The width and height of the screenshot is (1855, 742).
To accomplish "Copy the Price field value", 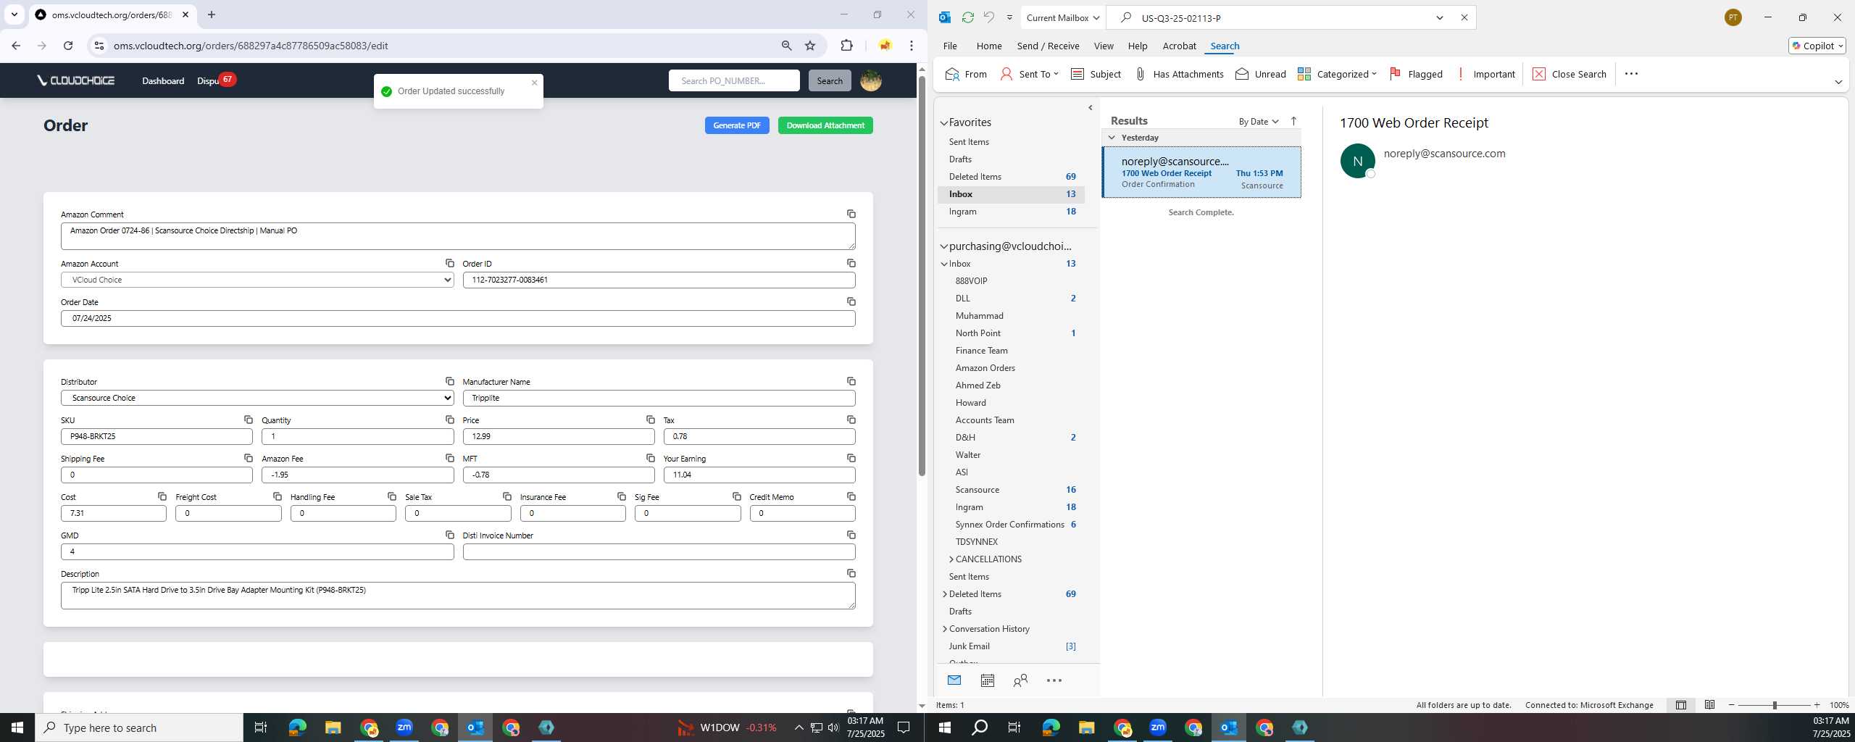I will tap(651, 420).
